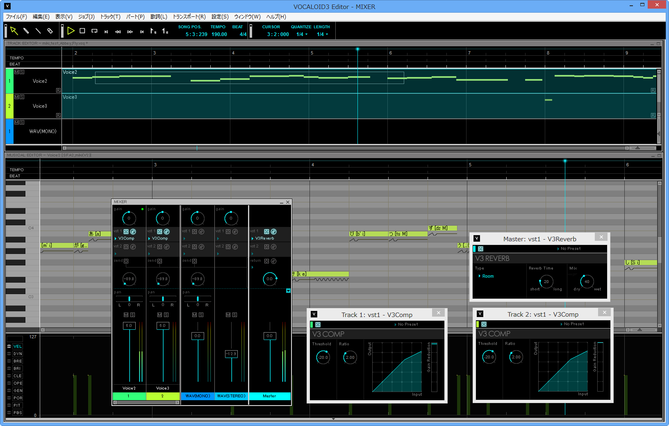Select the line tool
669x426 pixels.
tap(38, 31)
